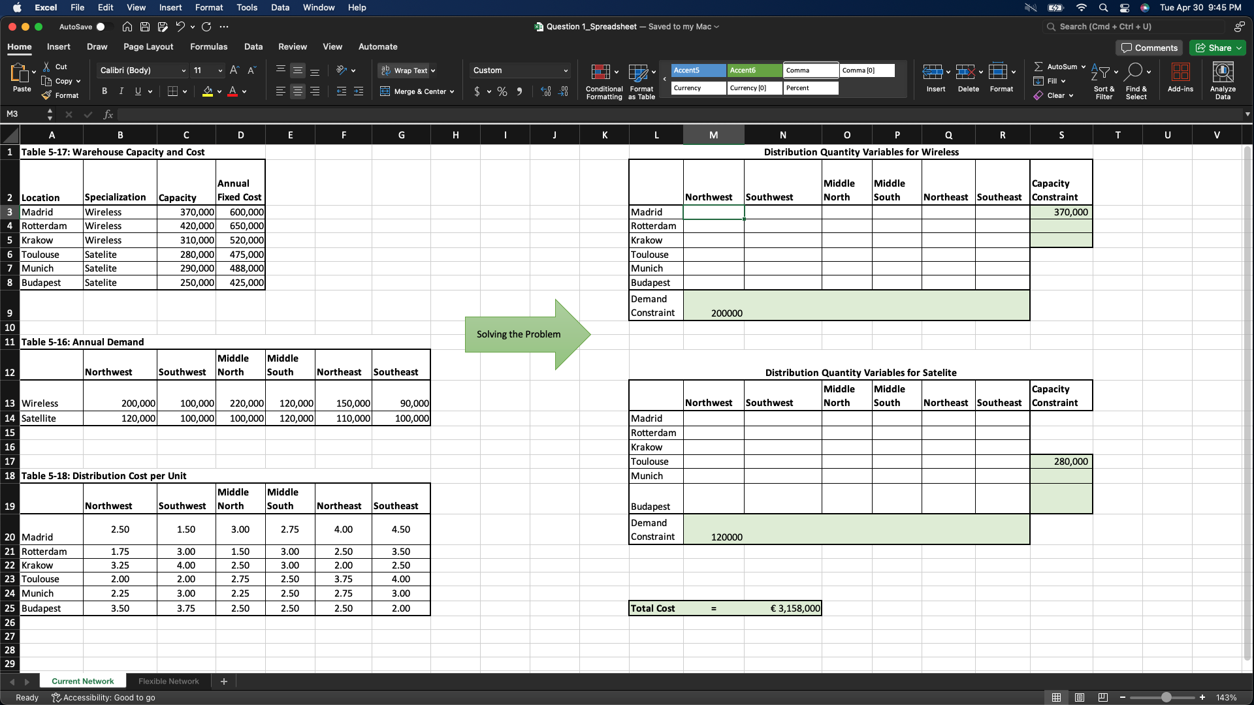The width and height of the screenshot is (1254, 705).
Task: Switch to the Flexible Network sheet
Action: pyautogui.click(x=168, y=681)
